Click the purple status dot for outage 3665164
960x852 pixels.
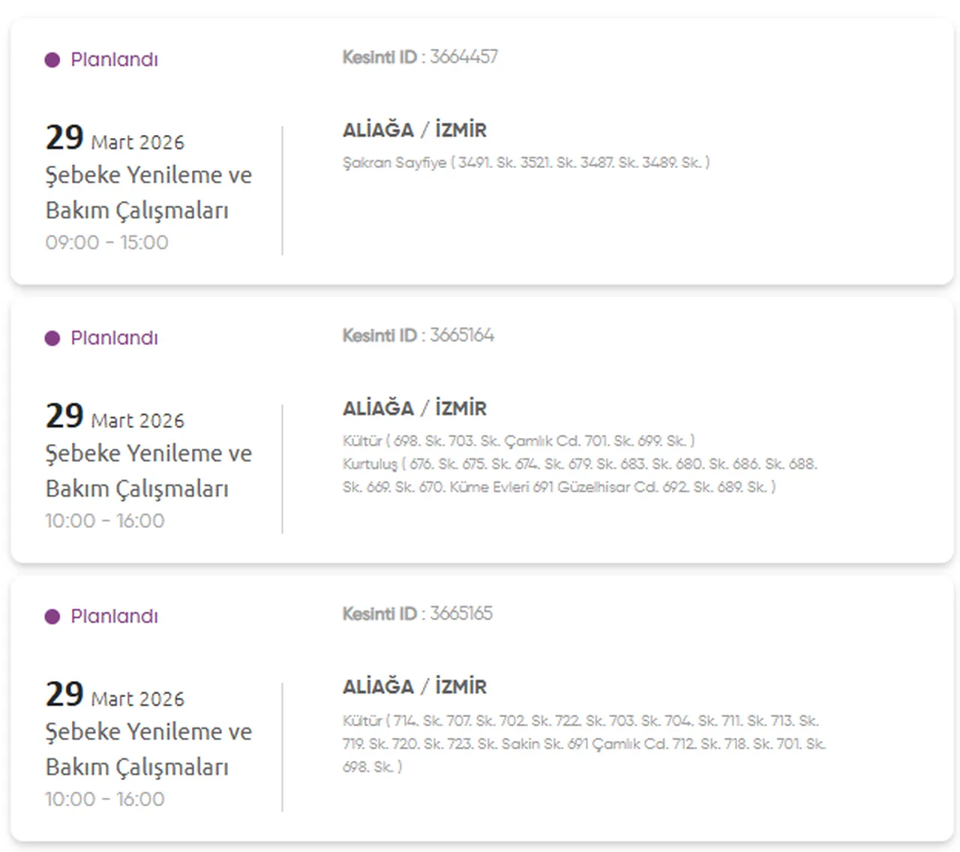52,338
